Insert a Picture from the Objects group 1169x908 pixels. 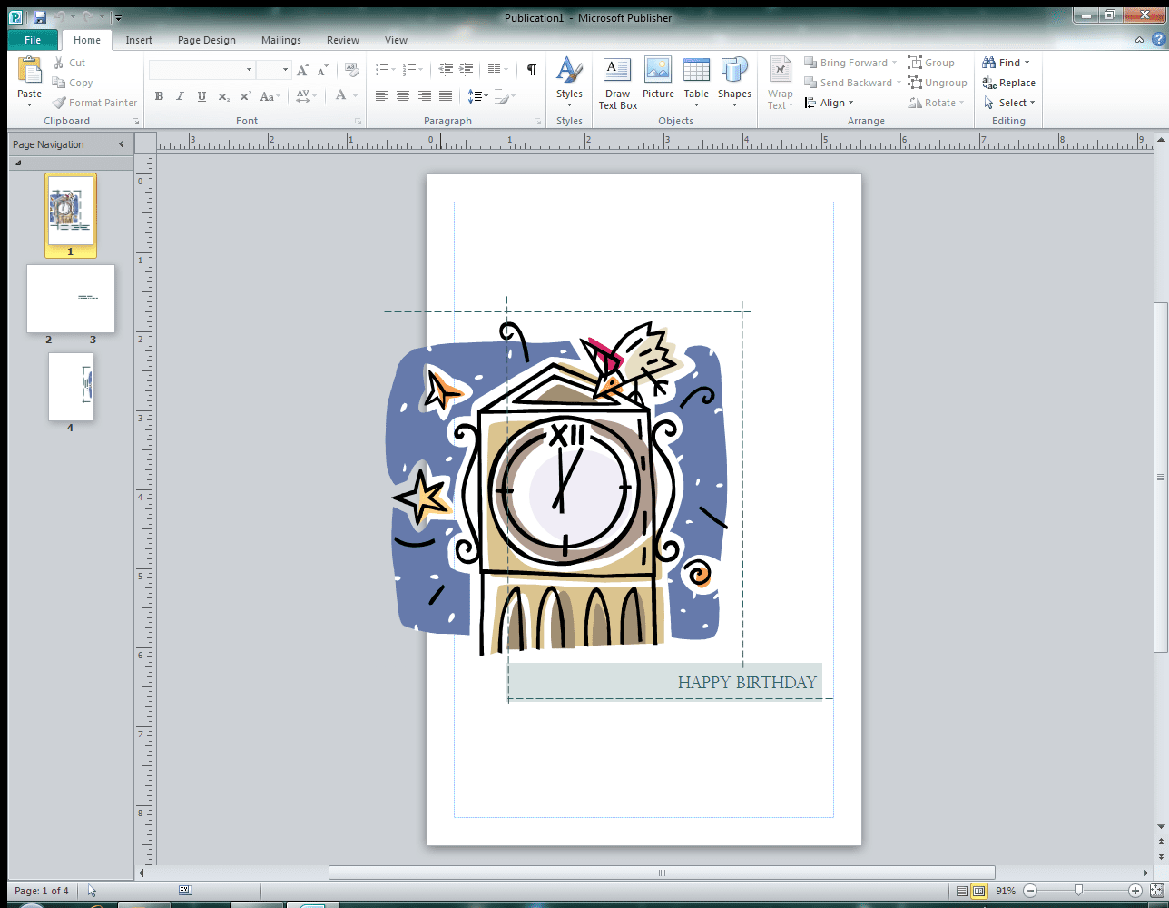658,80
